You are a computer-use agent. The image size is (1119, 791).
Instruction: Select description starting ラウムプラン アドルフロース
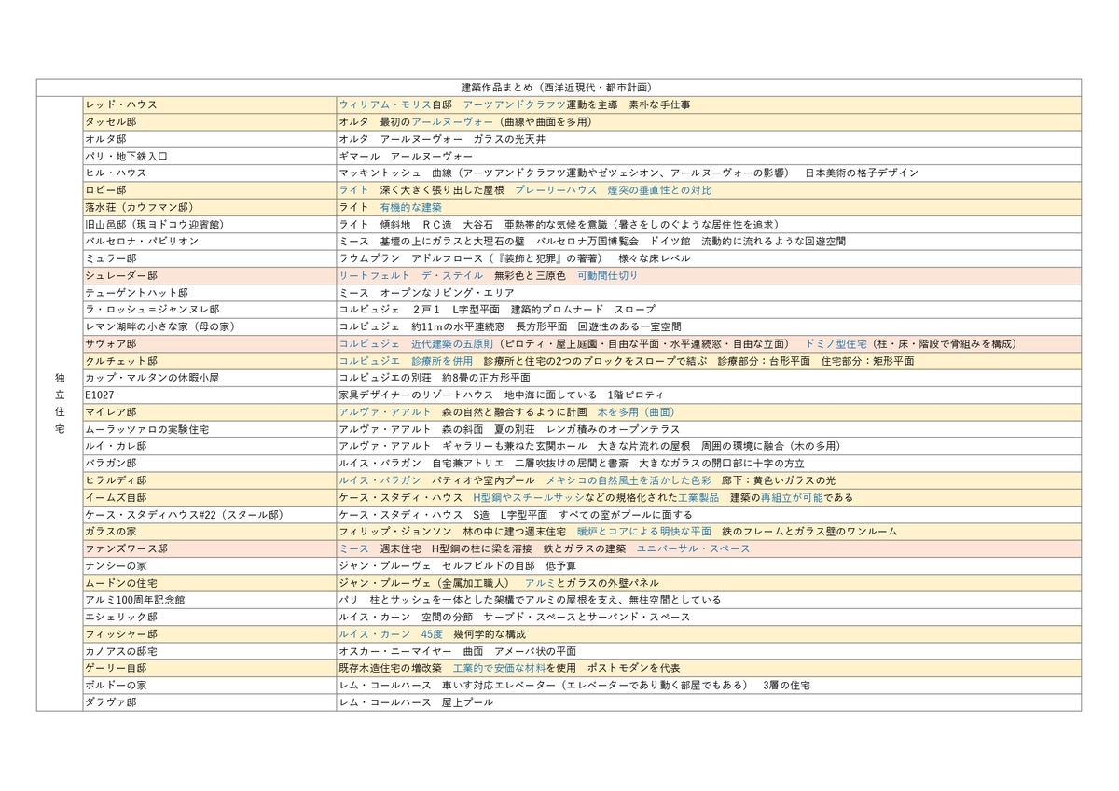tap(709, 258)
